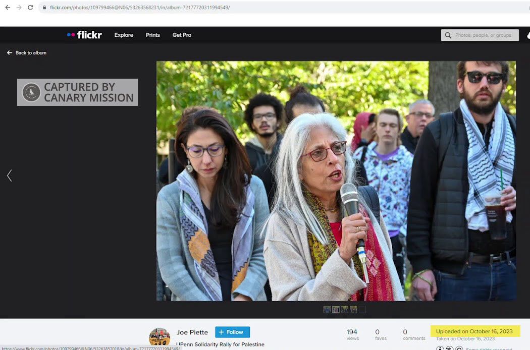
Task: Reload the page with the refresh icon
Action: (30, 8)
